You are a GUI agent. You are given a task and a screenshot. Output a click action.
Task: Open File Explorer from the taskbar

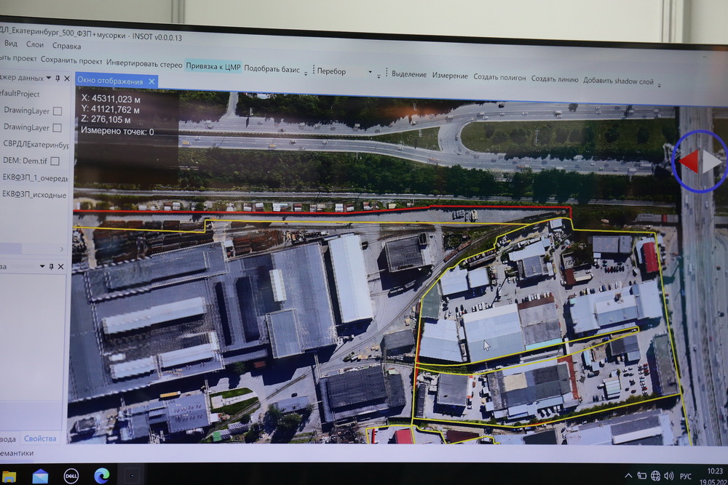tap(9, 477)
